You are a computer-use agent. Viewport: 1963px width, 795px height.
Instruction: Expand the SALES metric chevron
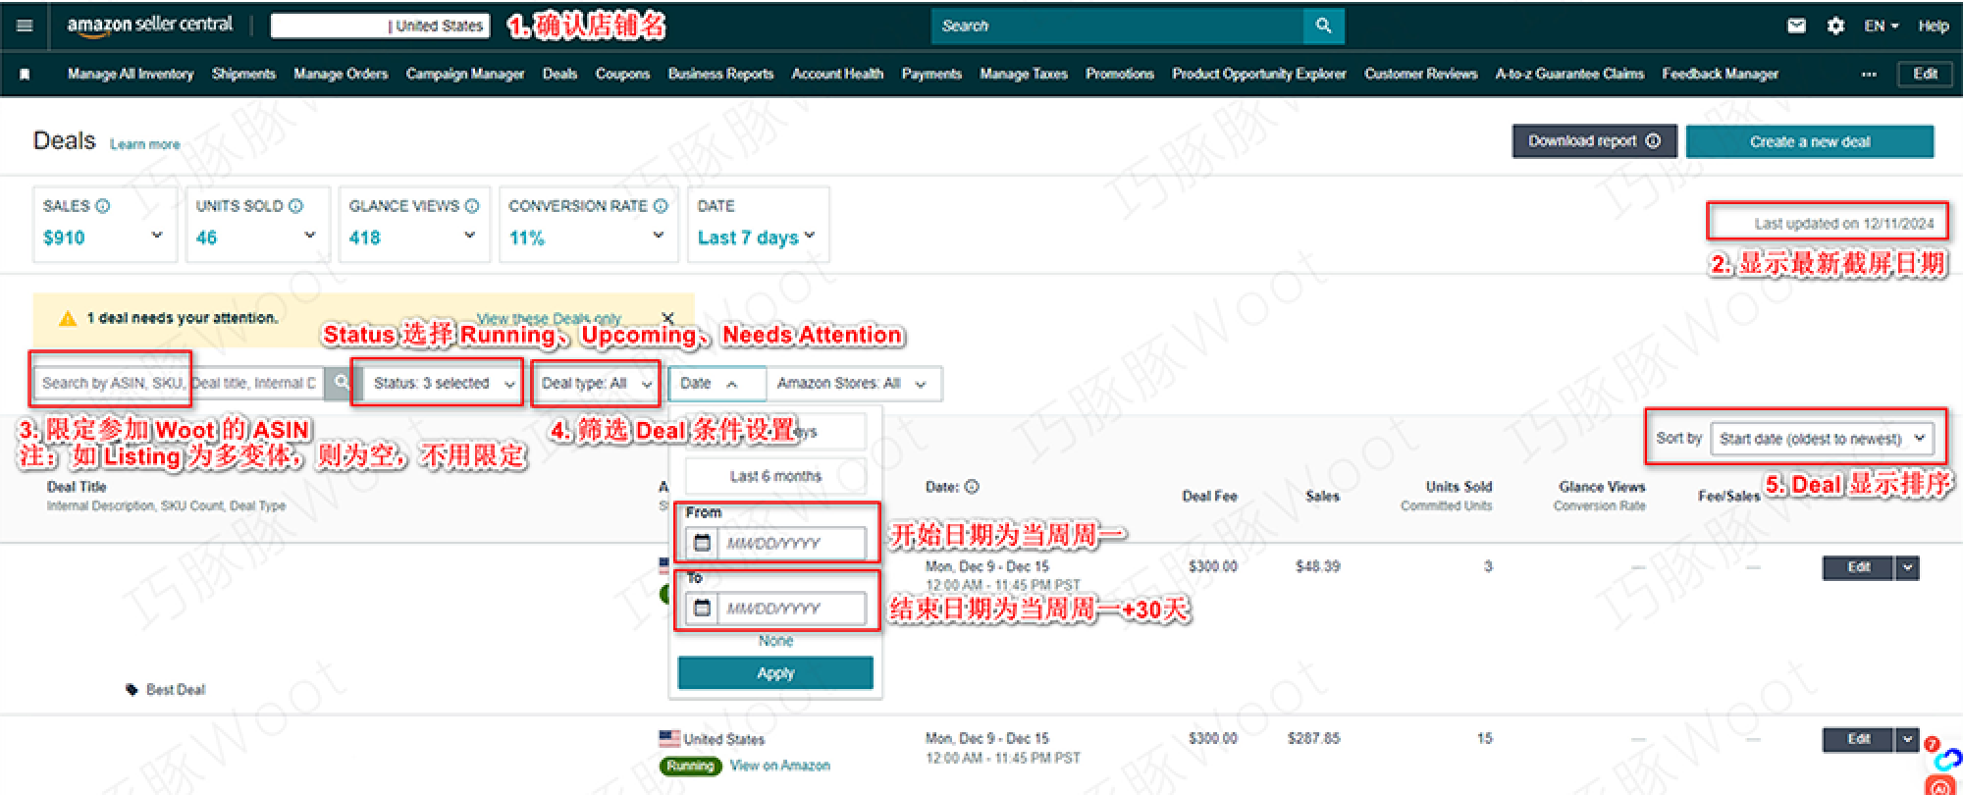pos(157,236)
